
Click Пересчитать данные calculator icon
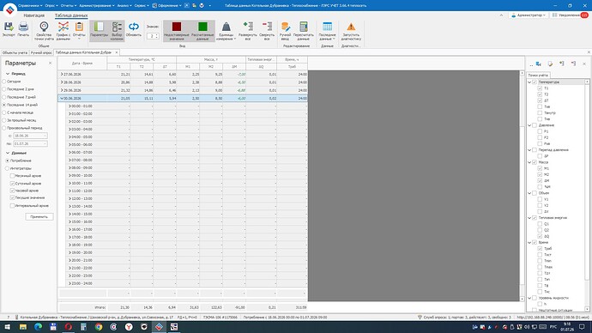[x=303, y=27]
